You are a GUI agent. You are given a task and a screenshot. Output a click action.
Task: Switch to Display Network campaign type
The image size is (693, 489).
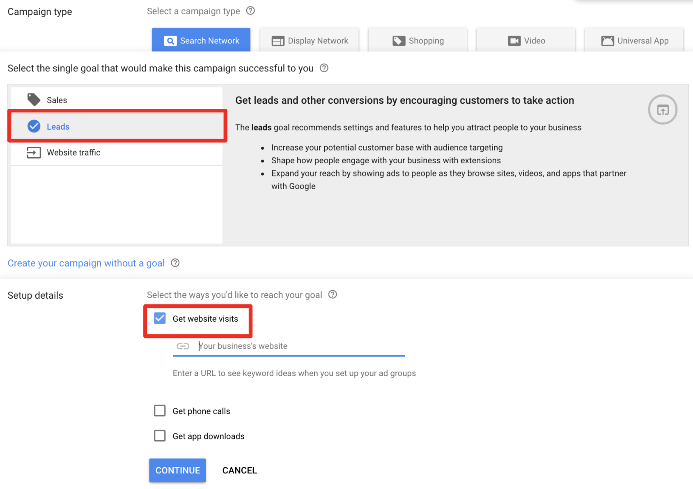310,41
